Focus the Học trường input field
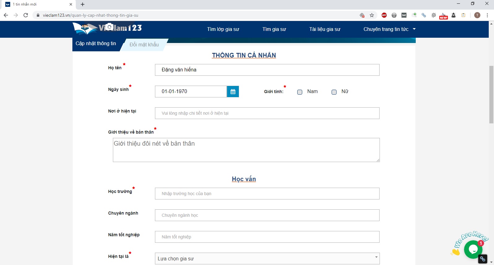The width and height of the screenshot is (494, 265). coord(267,194)
